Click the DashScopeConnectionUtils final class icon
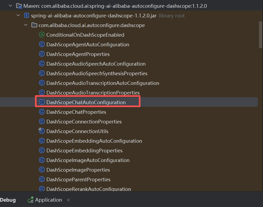Viewport: 263px width, 207px height. (42, 131)
